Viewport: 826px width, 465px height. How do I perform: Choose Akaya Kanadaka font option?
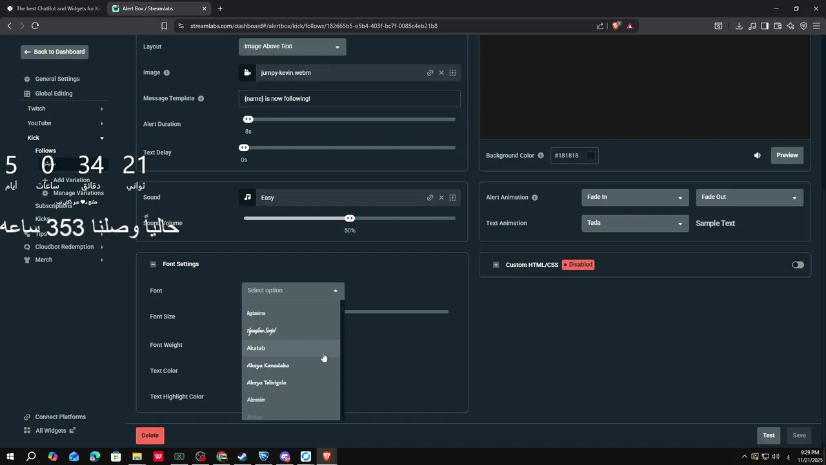[x=291, y=366]
